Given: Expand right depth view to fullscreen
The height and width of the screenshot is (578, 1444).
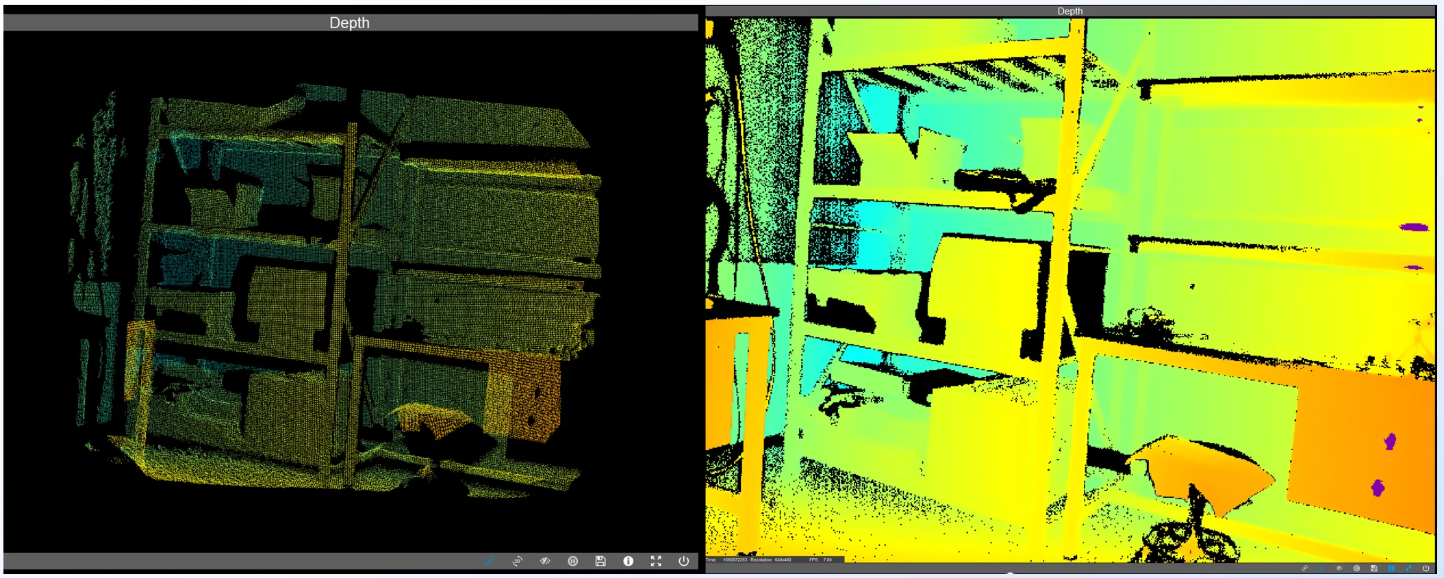Looking at the screenshot, I should coord(1408,568).
